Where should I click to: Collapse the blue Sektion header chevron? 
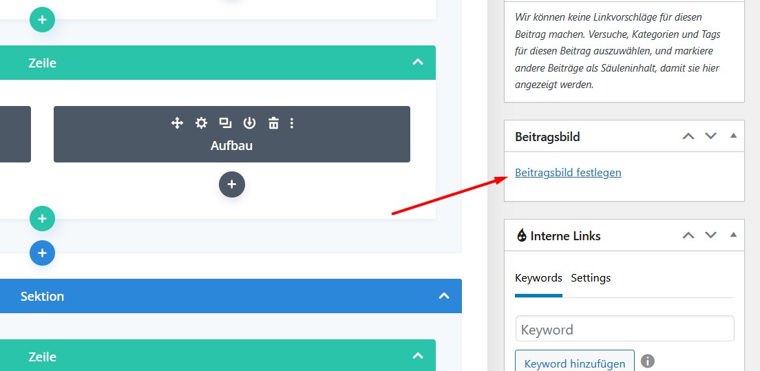pyautogui.click(x=444, y=296)
